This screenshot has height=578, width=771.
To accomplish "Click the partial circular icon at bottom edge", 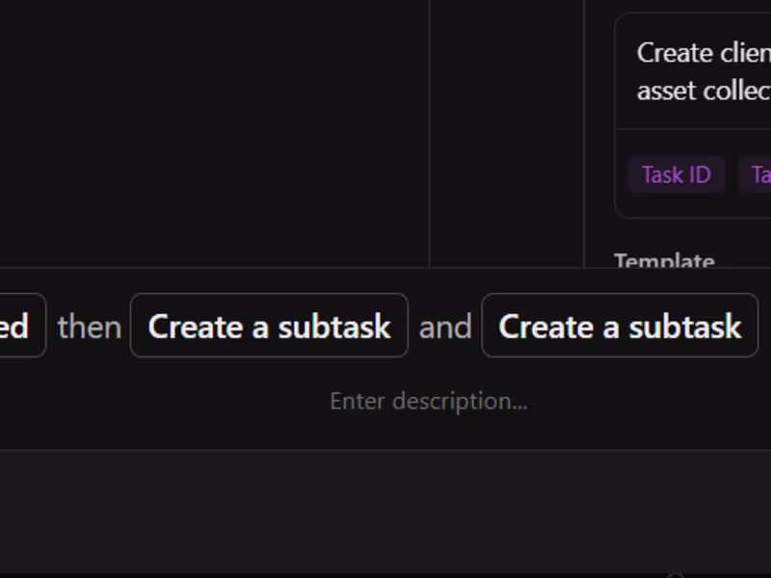I will click(x=675, y=574).
